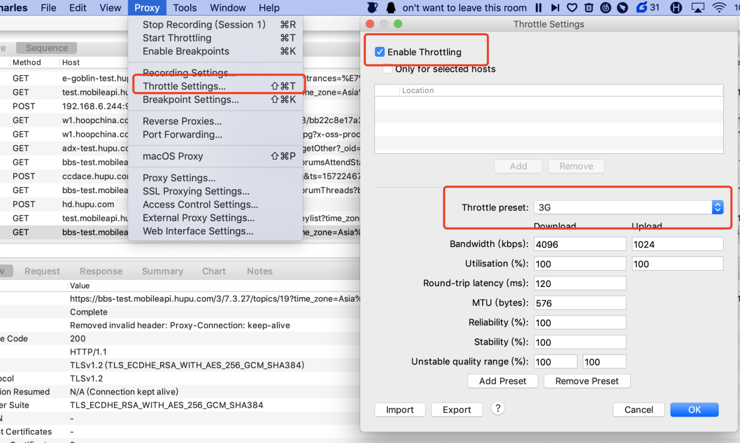Choose SSL Proxying Settings from Proxy menu
The height and width of the screenshot is (443, 740).
coord(196,191)
